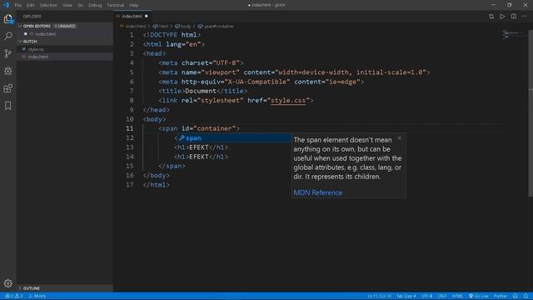Open the Search view in activity bar

(x=7, y=36)
